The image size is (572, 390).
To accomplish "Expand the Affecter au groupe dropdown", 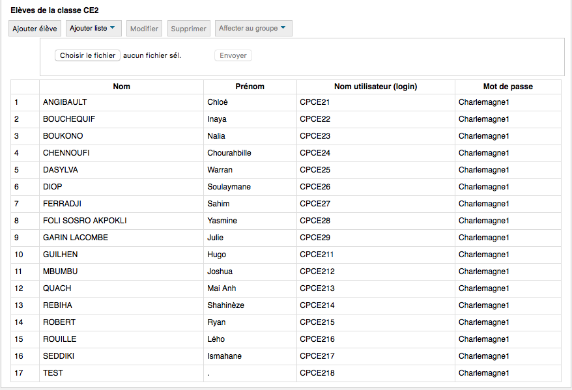I will [x=253, y=29].
